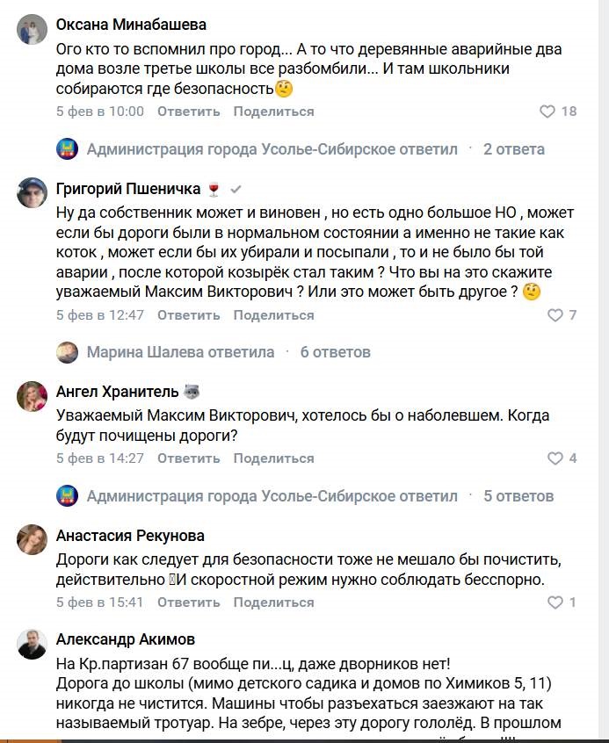Reply to Оксана Минабашева's comment
The height and width of the screenshot is (743, 609).
(x=188, y=112)
